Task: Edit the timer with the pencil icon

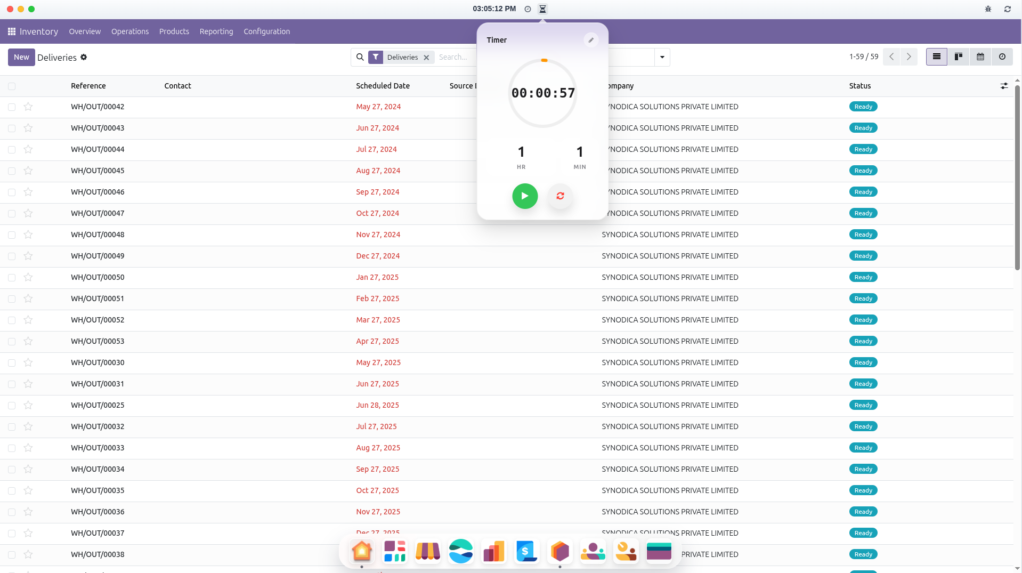Action: pyautogui.click(x=591, y=40)
